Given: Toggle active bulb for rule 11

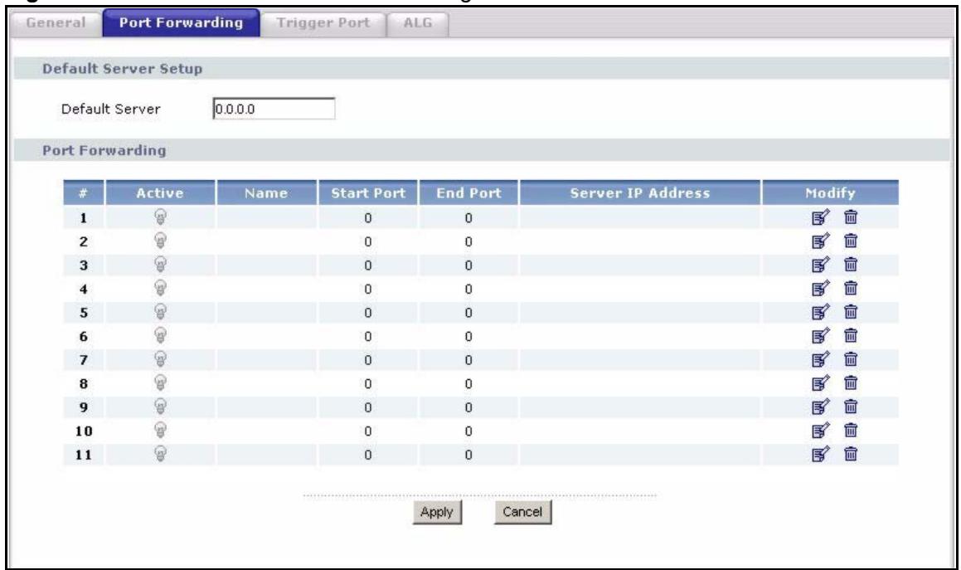Looking at the screenshot, I should [160, 454].
